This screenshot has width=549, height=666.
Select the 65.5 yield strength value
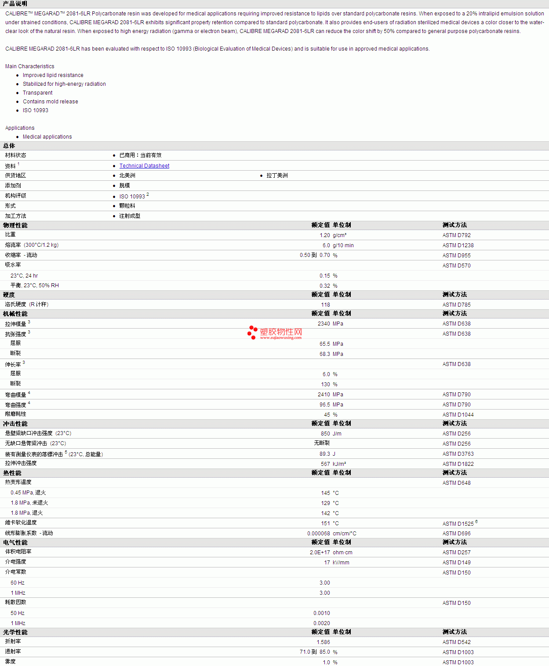(x=325, y=344)
